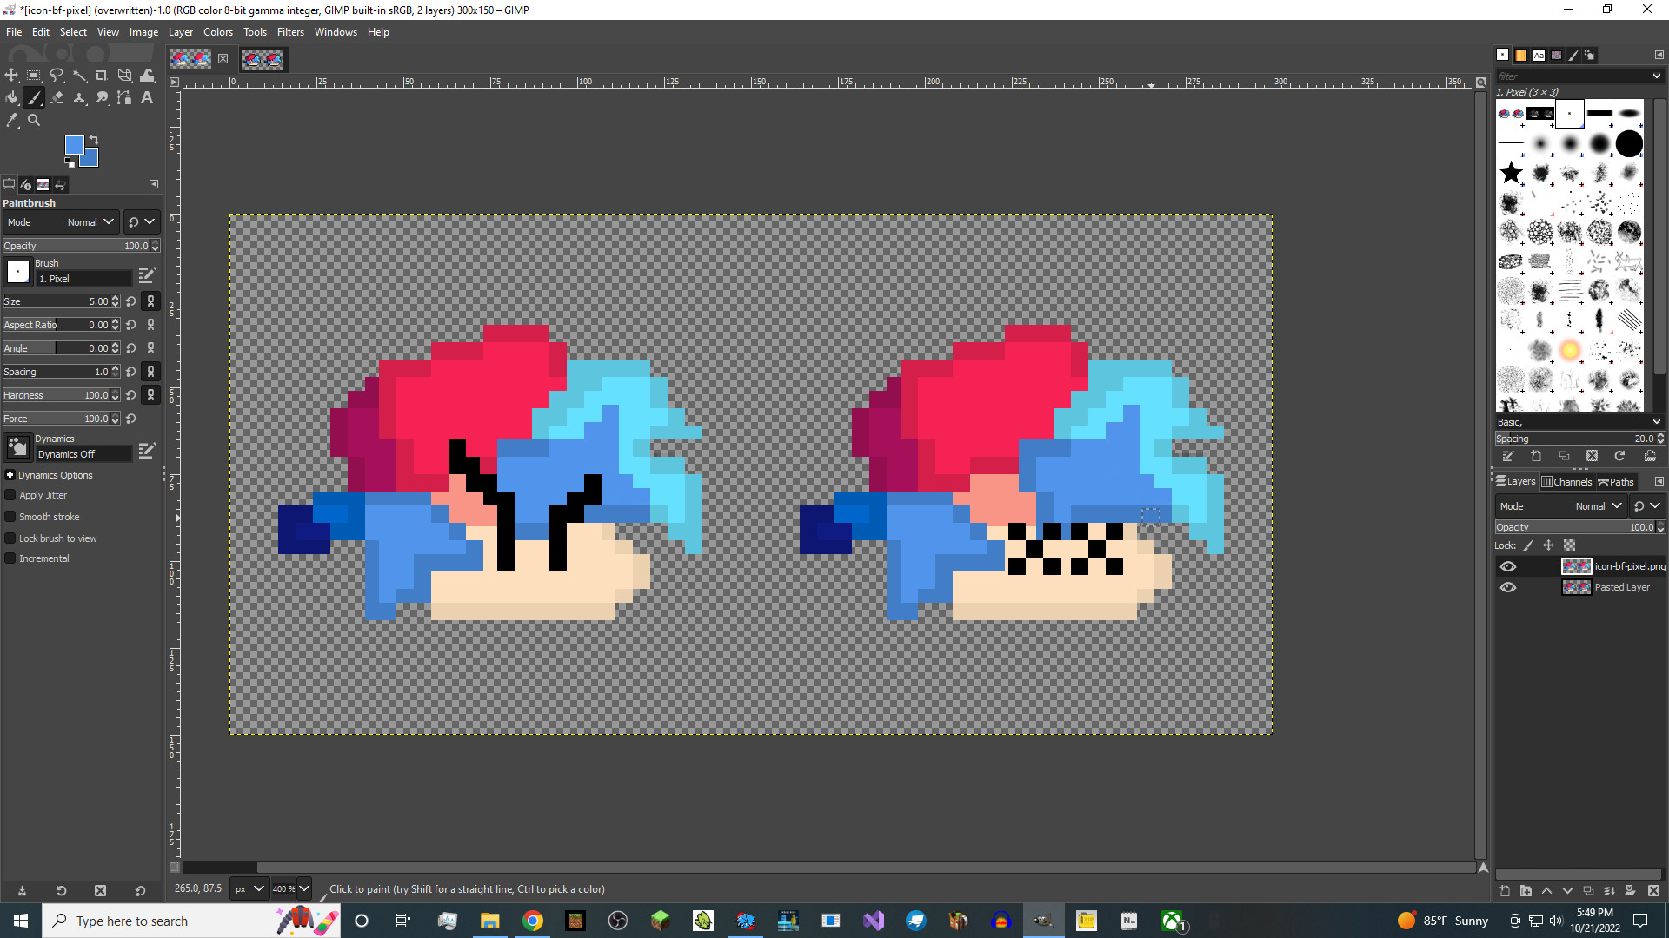Viewport: 1669px width, 938px height.
Task: Open the Filters menu
Action: [x=290, y=32]
